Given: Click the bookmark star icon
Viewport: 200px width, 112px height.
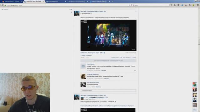Looking at the screenshot, I should (172, 5).
